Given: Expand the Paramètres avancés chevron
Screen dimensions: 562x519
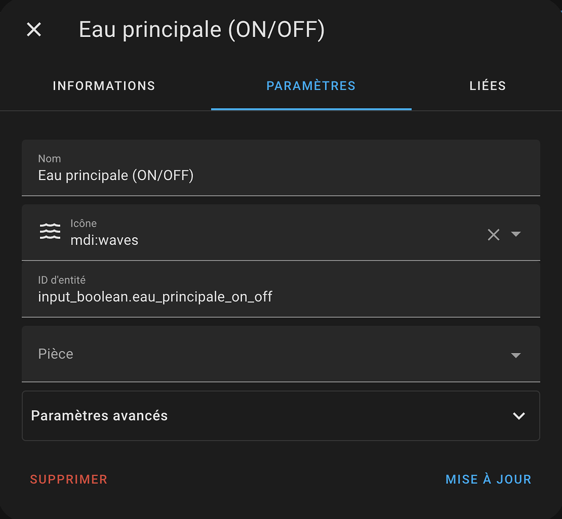Looking at the screenshot, I should (x=519, y=416).
